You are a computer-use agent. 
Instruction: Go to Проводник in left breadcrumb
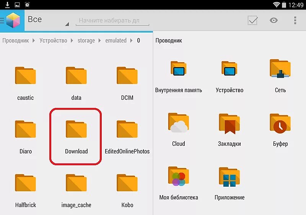tap(16, 41)
